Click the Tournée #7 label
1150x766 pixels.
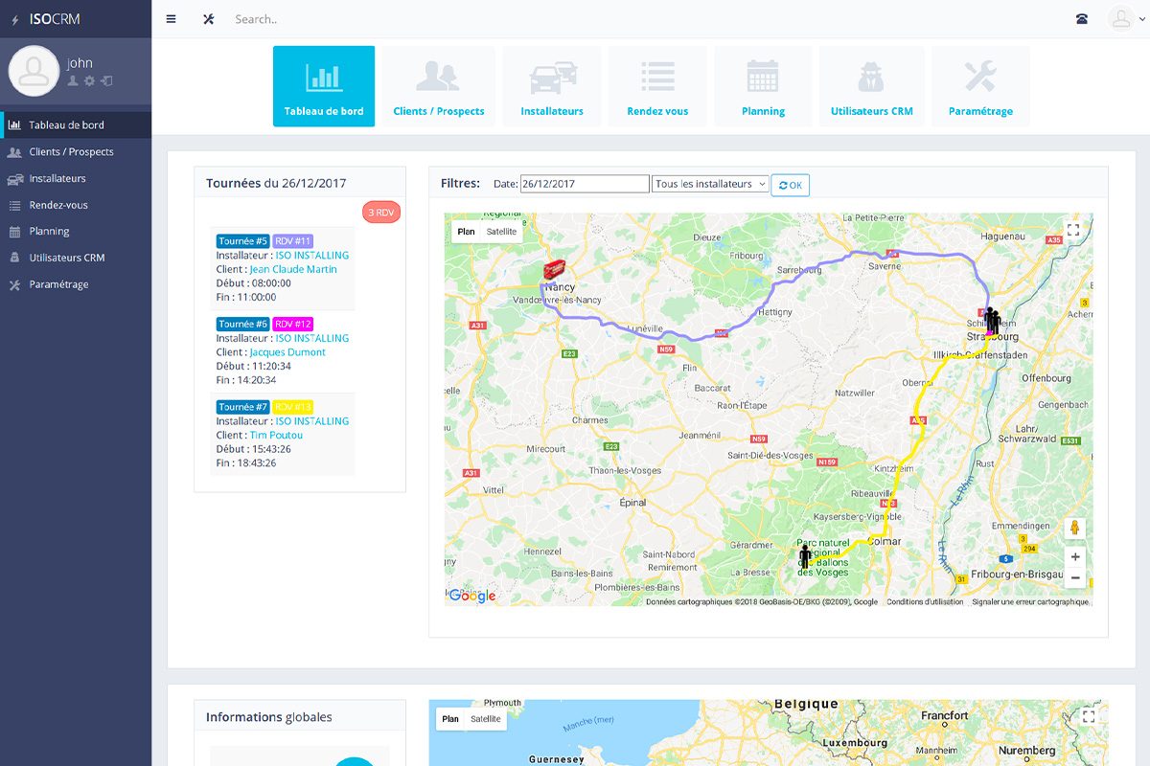(x=242, y=407)
